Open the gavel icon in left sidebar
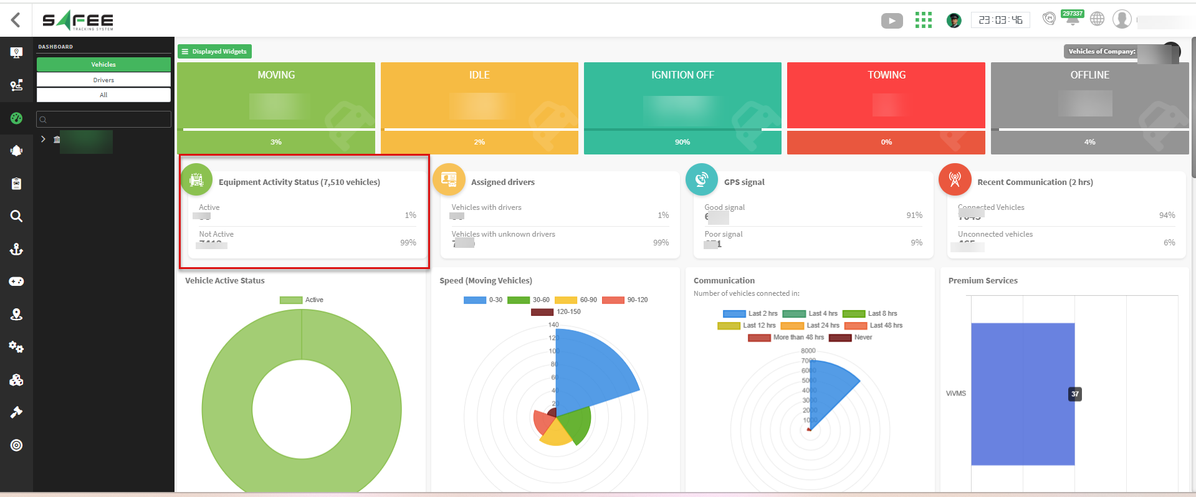 point(16,412)
